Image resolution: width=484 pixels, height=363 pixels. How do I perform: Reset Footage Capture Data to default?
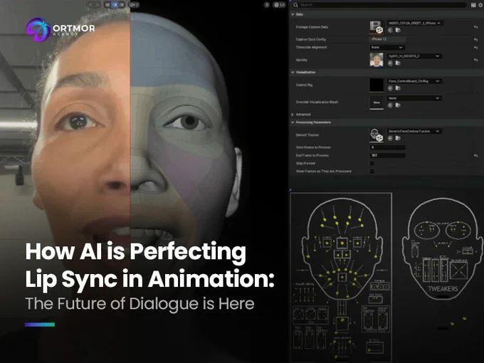click(x=475, y=27)
